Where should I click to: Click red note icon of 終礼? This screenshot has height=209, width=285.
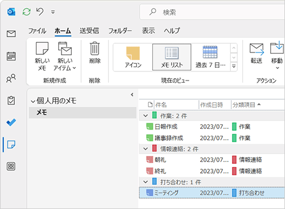point(149,171)
